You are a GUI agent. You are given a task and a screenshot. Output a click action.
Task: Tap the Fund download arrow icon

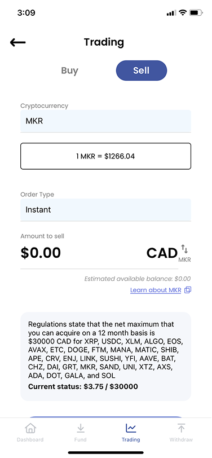pos(80,429)
